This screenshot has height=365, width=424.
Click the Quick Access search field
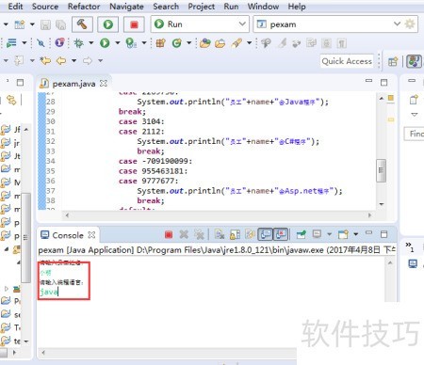pyautogui.click(x=347, y=61)
